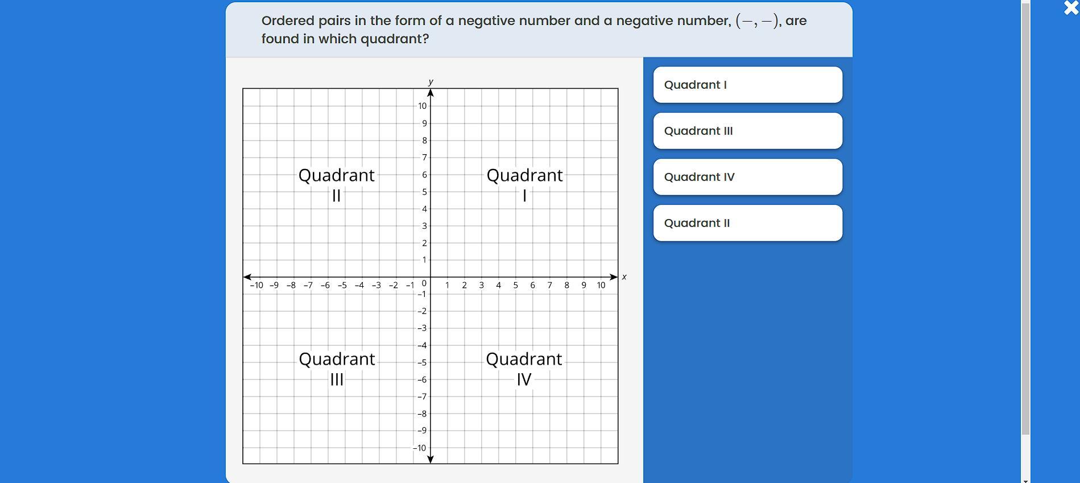The width and height of the screenshot is (1080, 483).
Task: Select the Quadrant I answer button
Action: pyautogui.click(x=747, y=85)
